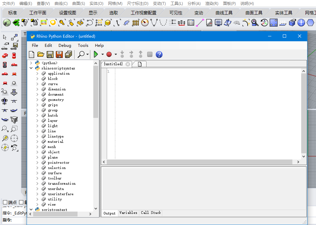Expand the surface module node
This screenshot has width=316, height=225.
[37, 173]
